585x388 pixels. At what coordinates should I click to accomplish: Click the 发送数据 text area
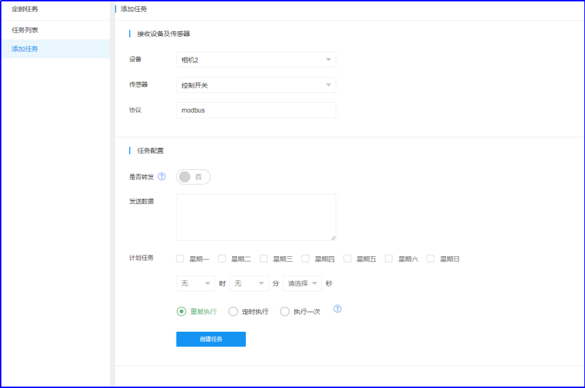(256, 217)
